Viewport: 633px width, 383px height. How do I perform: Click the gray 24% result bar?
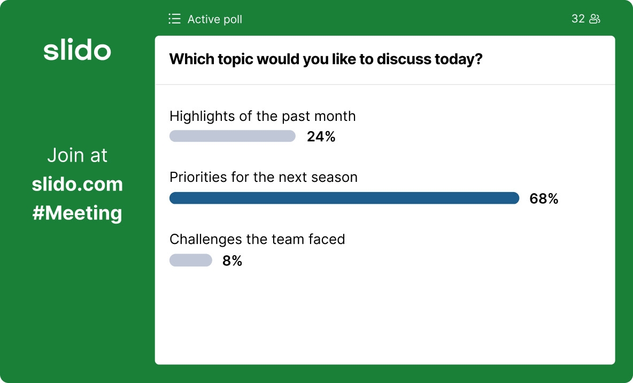[232, 136]
